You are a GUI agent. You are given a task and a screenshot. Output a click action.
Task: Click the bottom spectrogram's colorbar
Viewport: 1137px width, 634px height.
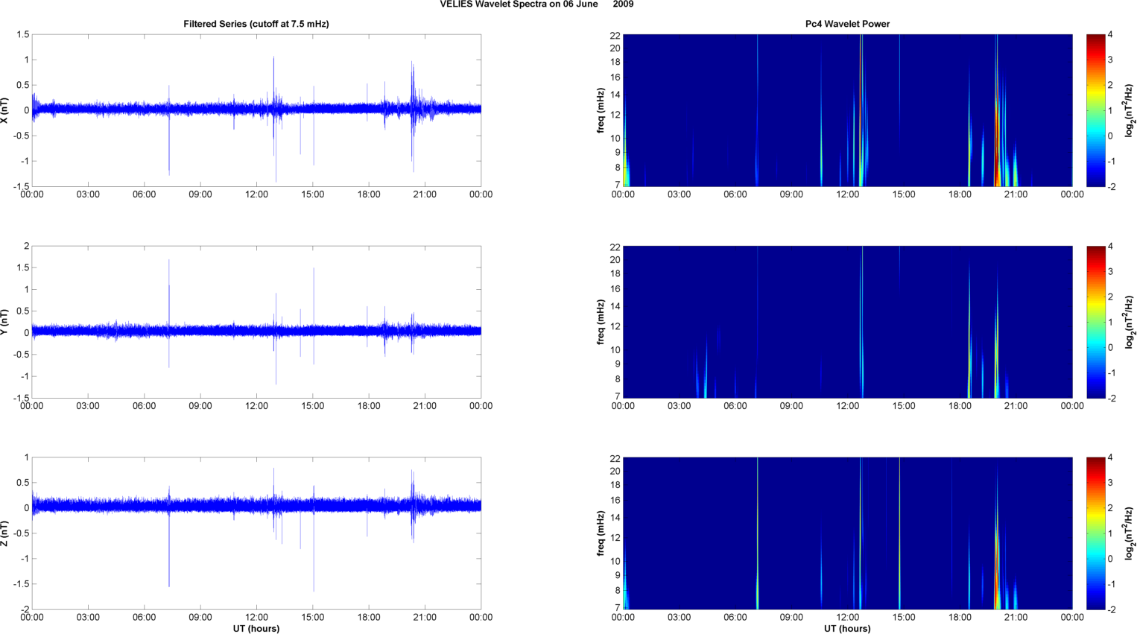(x=1095, y=533)
